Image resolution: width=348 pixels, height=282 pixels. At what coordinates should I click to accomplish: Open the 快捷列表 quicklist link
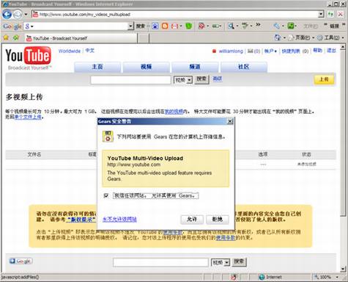[x=291, y=51]
